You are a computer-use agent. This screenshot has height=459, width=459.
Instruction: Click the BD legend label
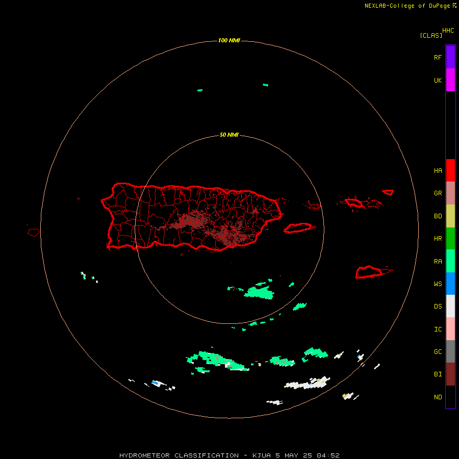438,216
